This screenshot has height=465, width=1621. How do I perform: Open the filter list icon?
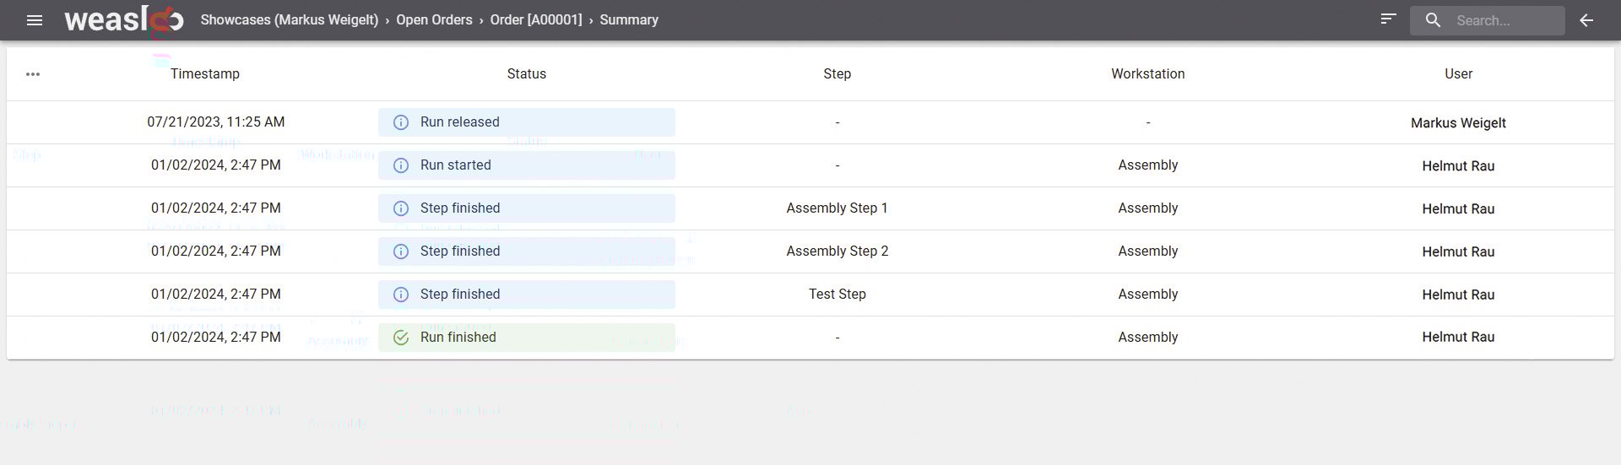click(x=1388, y=19)
